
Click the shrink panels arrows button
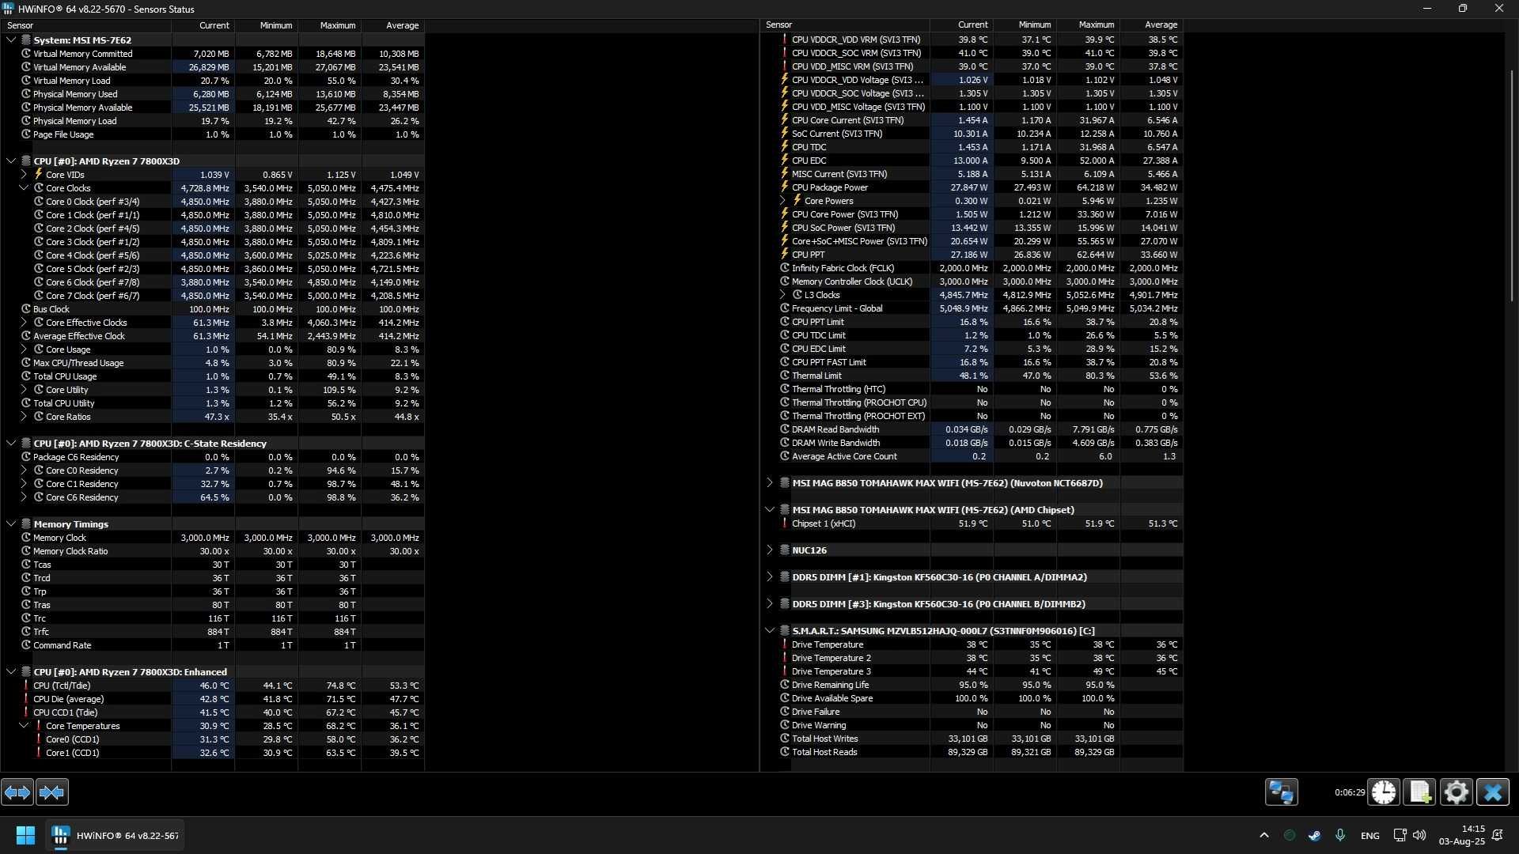(x=52, y=792)
